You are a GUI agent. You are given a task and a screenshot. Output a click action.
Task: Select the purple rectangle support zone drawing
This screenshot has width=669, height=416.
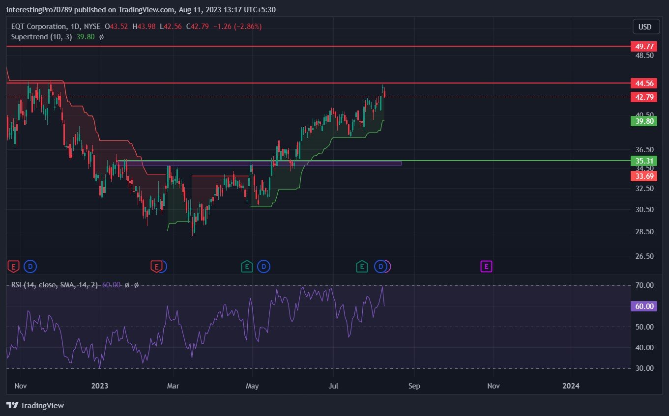pos(259,163)
